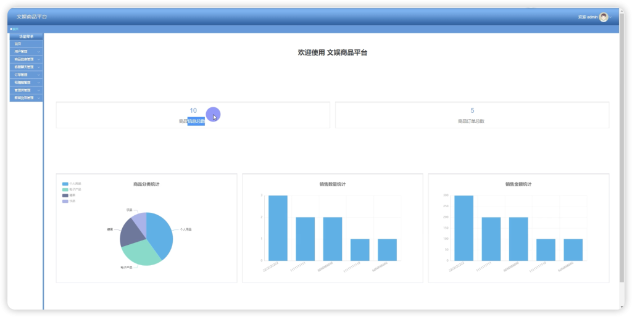Open the admin avatar picture
Screen dimensions: 632x317
click(x=604, y=17)
